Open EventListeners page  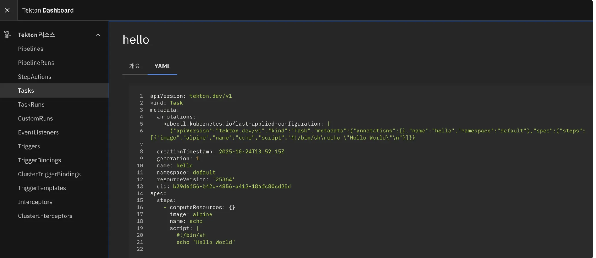54,132
